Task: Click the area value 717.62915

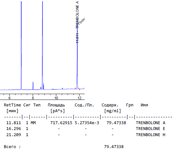Action: [x=61, y=123]
